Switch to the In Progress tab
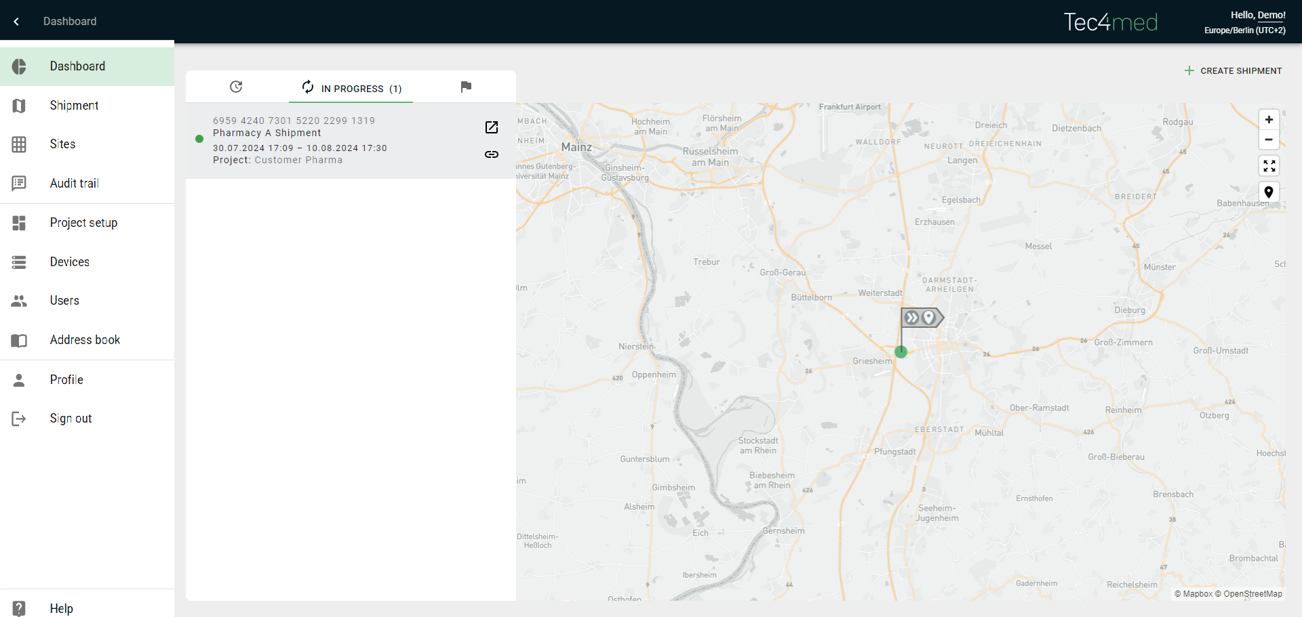The width and height of the screenshot is (1302, 617). click(351, 88)
